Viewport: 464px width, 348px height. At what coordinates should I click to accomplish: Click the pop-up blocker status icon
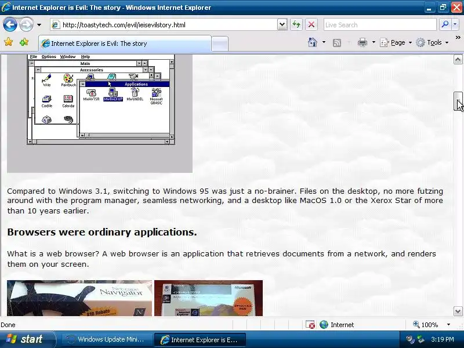point(310,325)
